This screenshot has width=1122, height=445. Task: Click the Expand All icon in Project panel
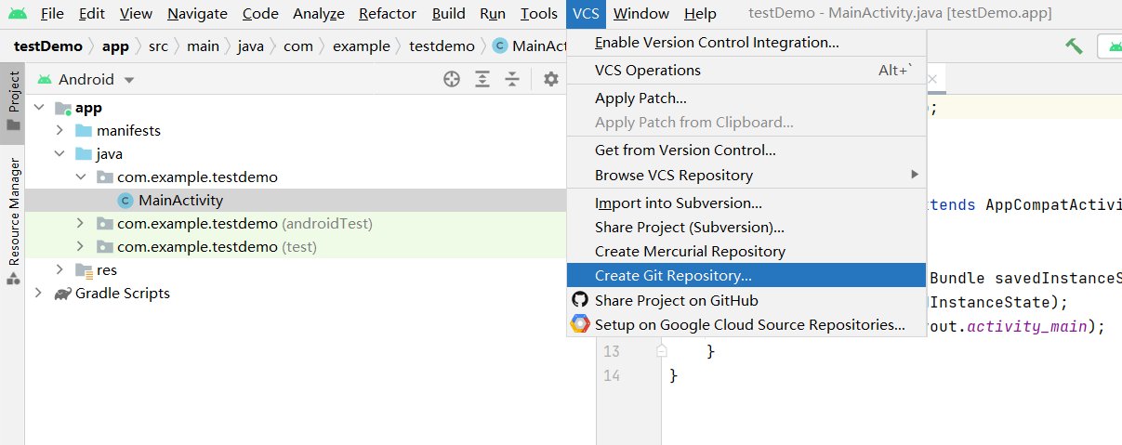coord(482,79)
